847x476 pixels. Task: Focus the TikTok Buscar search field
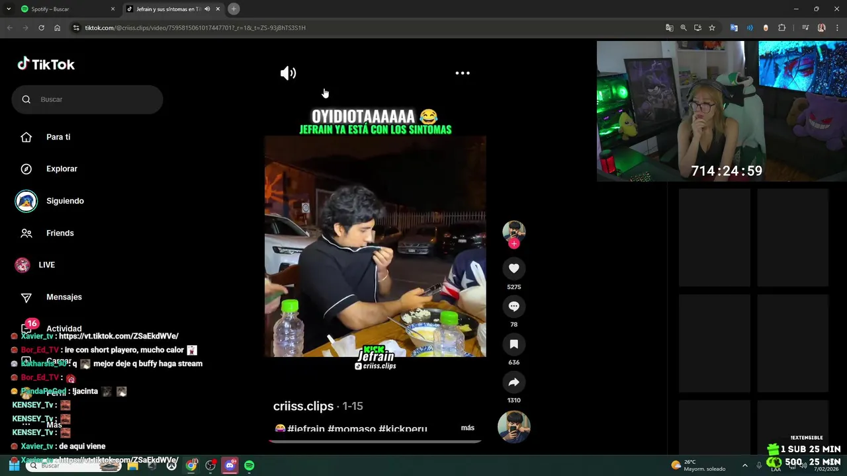(x=87, y=99)
